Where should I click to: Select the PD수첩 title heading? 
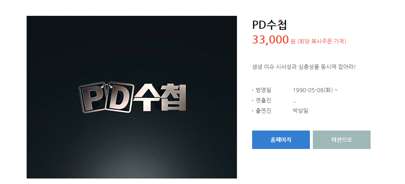[270, 25]
